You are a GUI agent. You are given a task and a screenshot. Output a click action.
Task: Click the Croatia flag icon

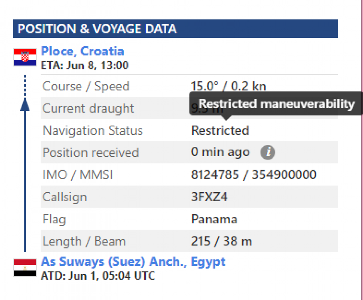pyautogui.click(x=25, y=57)
